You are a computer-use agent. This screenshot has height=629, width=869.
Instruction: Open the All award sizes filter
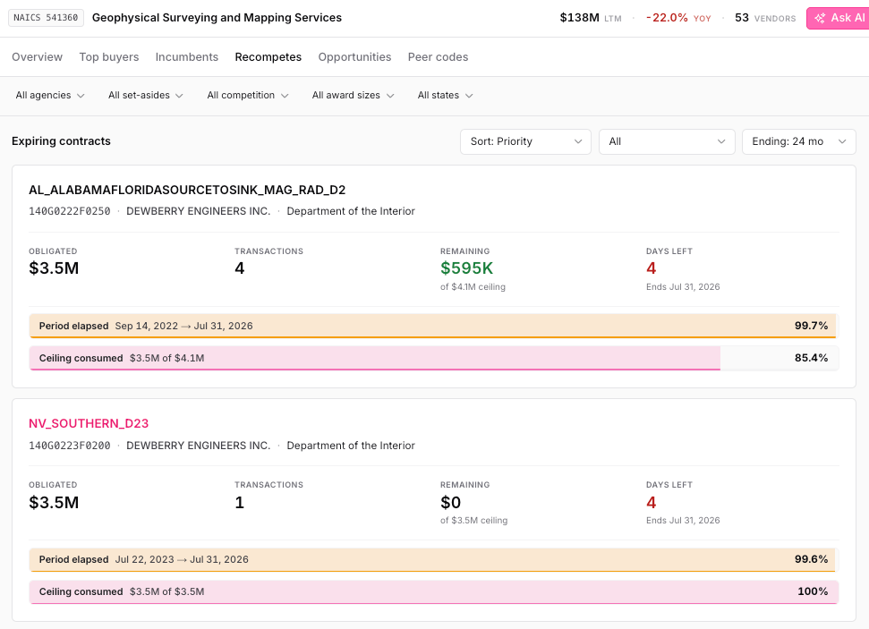(x=353, y=96)
